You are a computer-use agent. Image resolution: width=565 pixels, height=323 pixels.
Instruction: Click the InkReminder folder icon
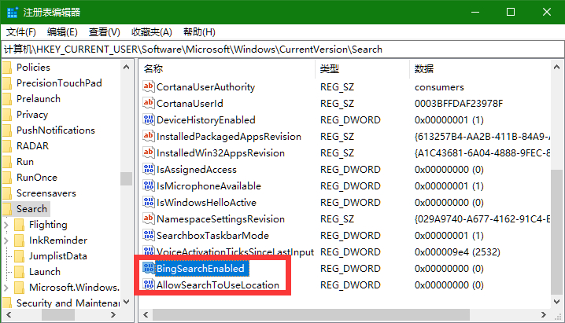[19, 240]
